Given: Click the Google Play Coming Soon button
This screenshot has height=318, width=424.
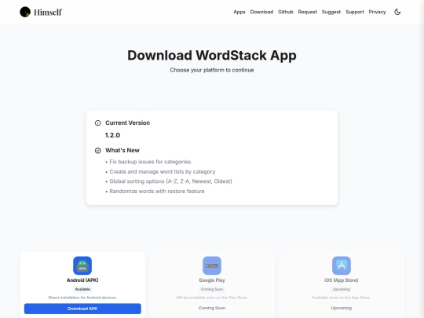Looking at the screenshot, I should point(212,308).
